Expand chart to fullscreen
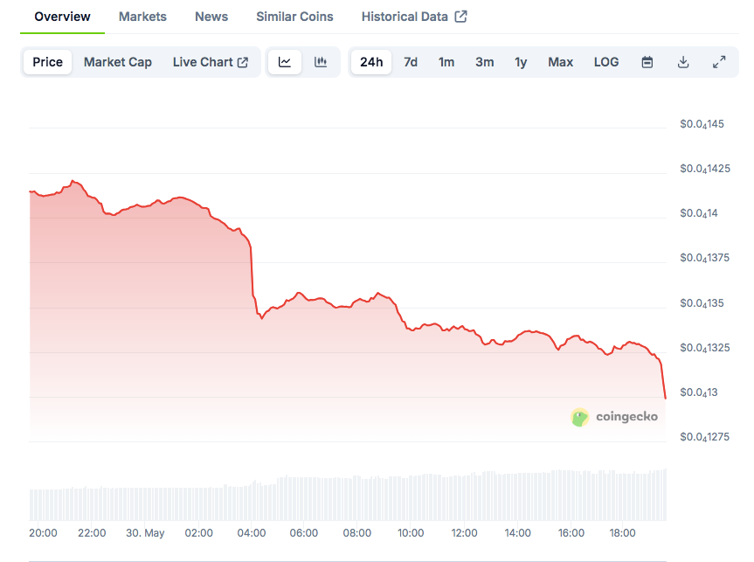 [x=719, y=62]
